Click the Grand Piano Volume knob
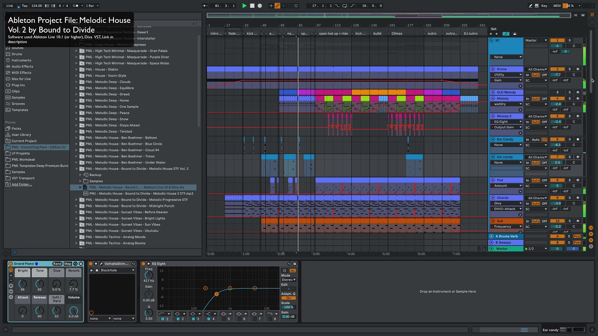The width and height of the screenshot is (598, 336). point(73,310)
